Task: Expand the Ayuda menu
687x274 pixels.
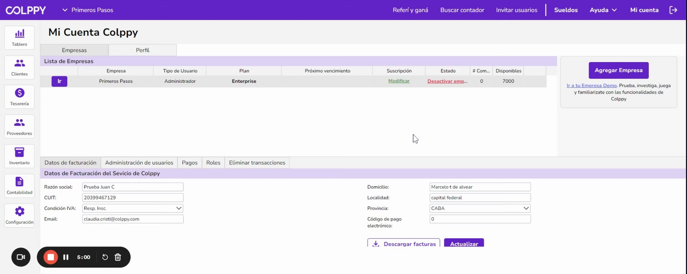Action: coord(603,10)
